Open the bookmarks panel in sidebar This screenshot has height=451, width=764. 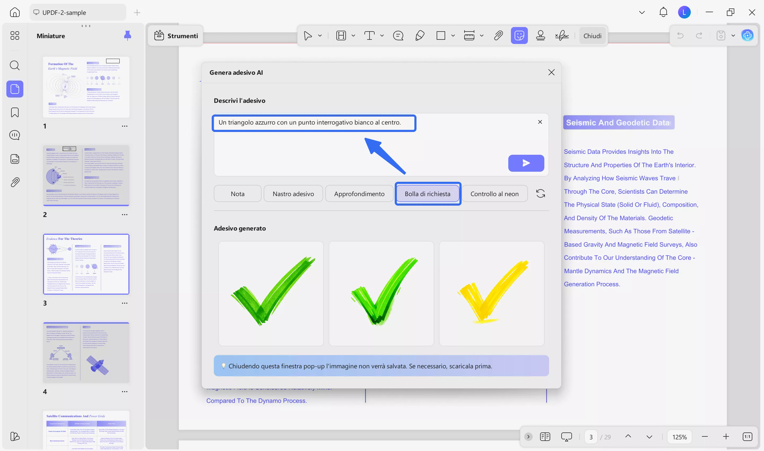[x=15, y=112]
